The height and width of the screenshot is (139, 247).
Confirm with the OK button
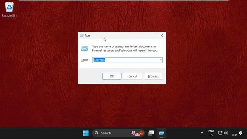(112, 76)
